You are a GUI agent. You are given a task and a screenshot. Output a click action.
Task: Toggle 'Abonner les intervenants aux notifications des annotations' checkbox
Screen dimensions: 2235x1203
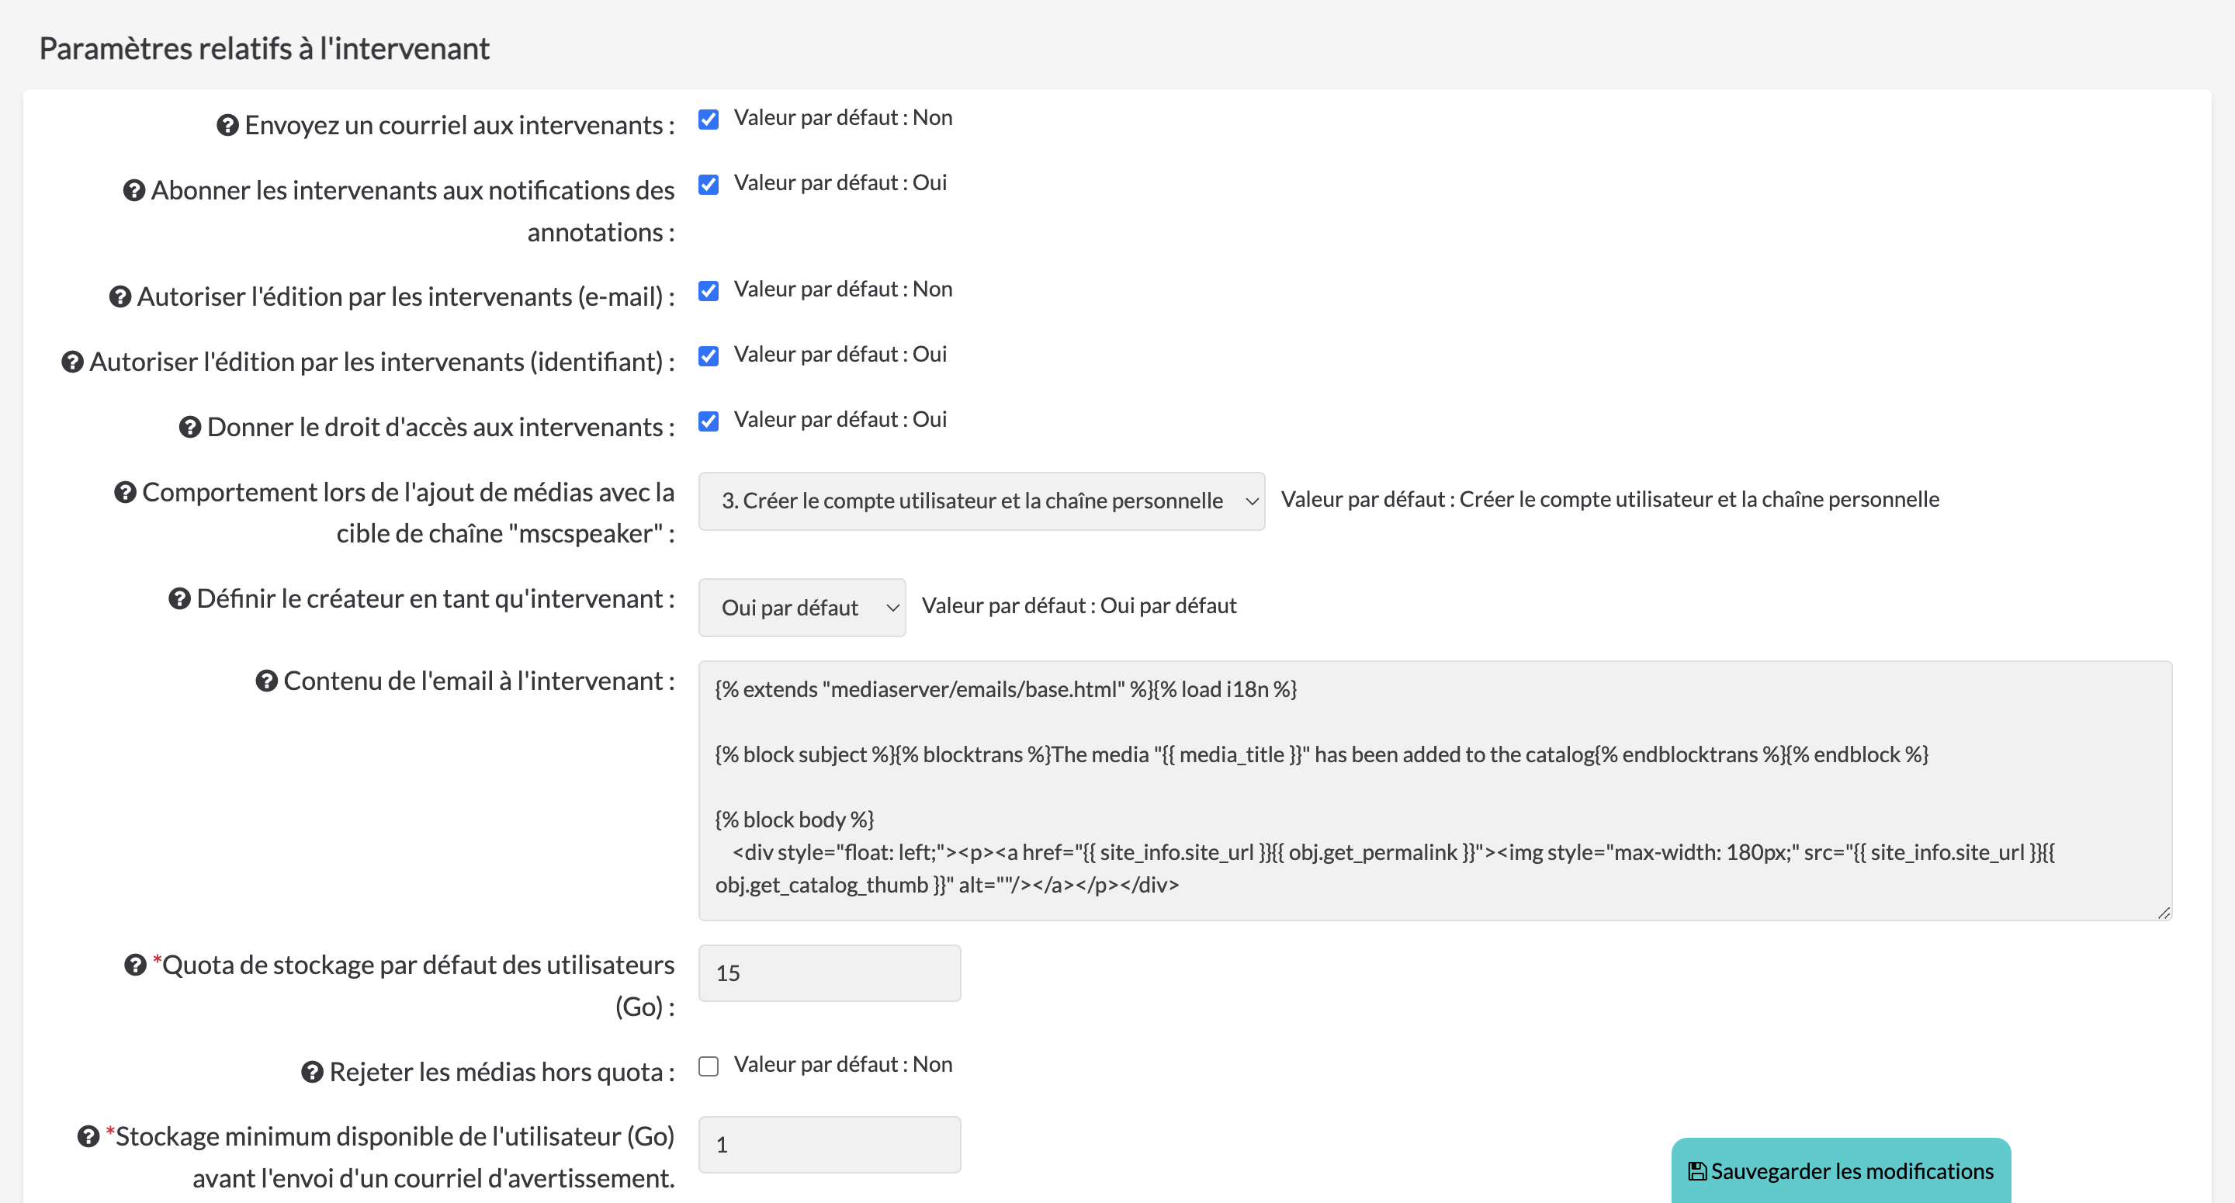(709, 185)
